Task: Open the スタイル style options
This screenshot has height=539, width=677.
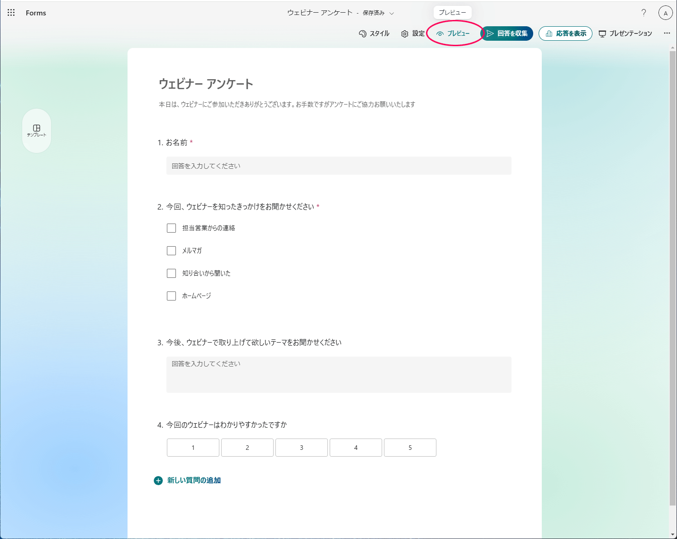Action: 374,33
